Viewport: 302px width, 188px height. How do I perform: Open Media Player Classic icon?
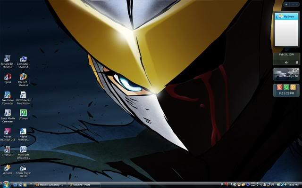[x=23, y=167]
